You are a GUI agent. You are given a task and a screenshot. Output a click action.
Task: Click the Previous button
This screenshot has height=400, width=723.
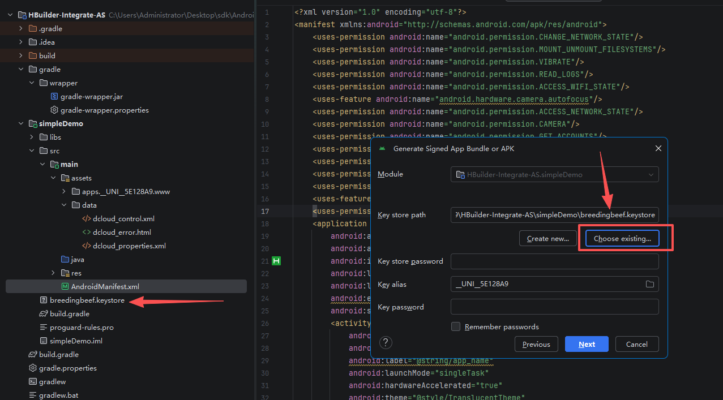(536, 344)
